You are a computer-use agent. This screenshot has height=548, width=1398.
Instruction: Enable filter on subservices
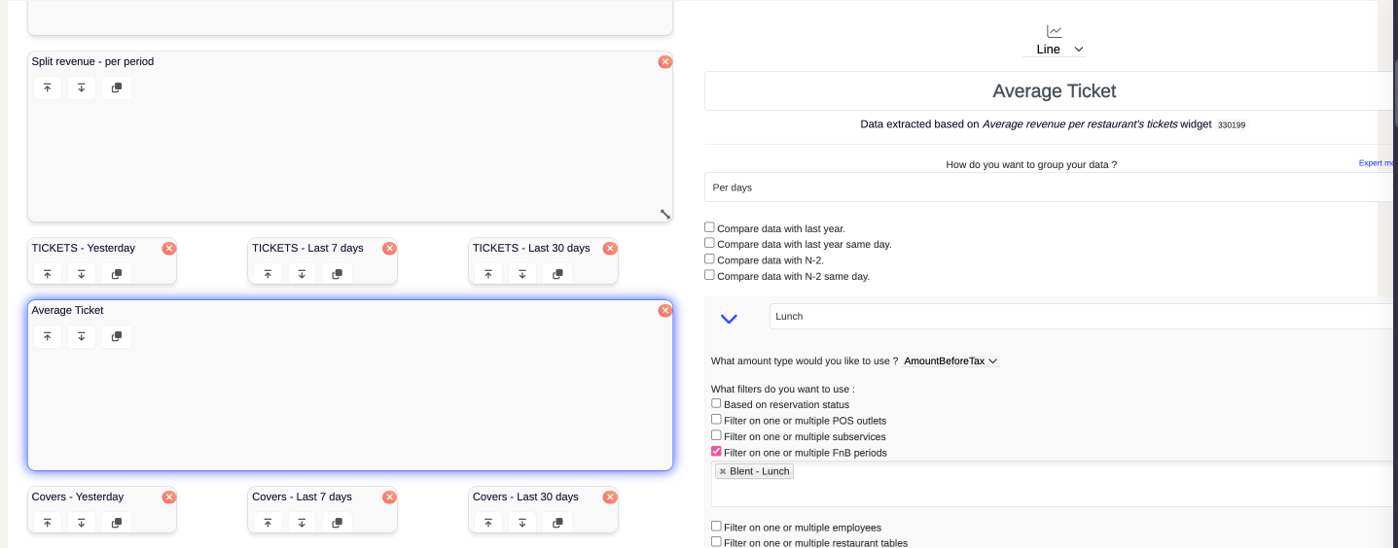click(716, 435)
